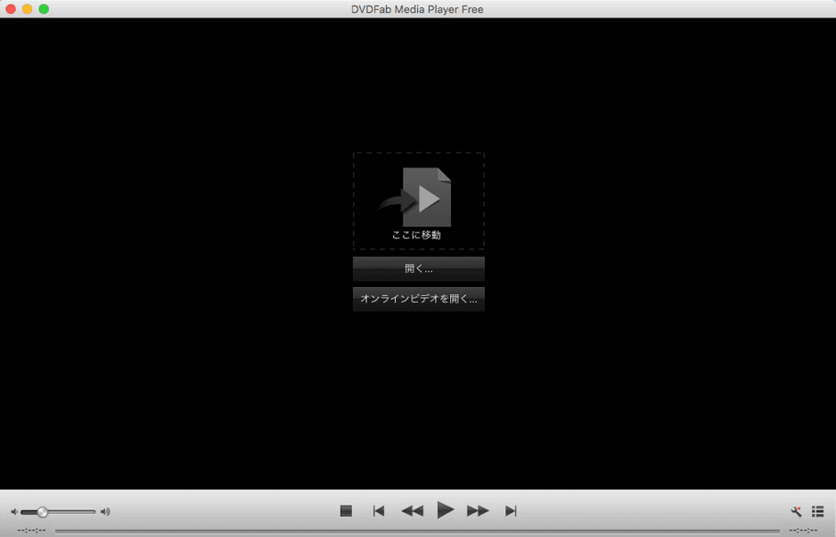Skip to the next track
836x537 pixels.
[511, 511]
